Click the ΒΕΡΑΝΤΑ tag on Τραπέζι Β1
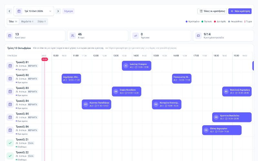This screenshot has height=161, width=258. tap(33, 66)
